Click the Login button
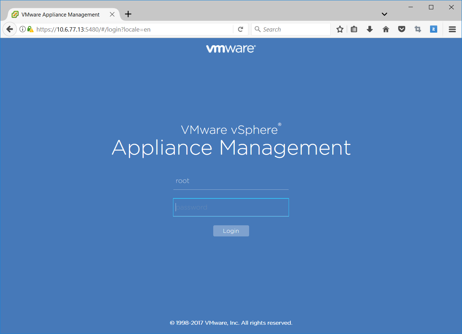The height and width of the screenshot is (334, 462). tap(231, 231)
